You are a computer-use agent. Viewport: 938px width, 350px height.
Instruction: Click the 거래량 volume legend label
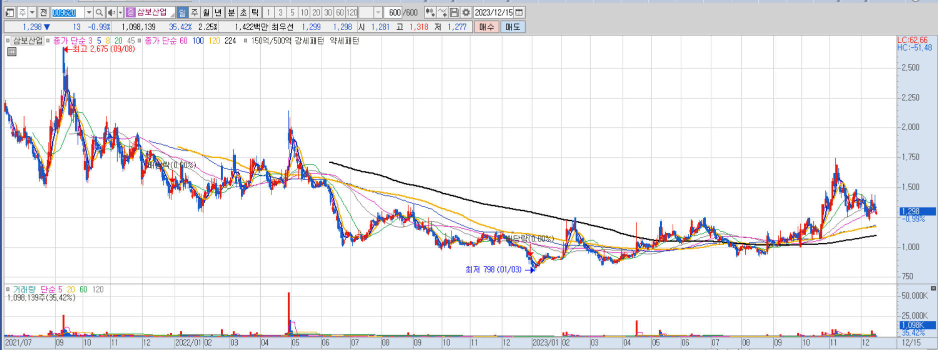coord(25,289)
